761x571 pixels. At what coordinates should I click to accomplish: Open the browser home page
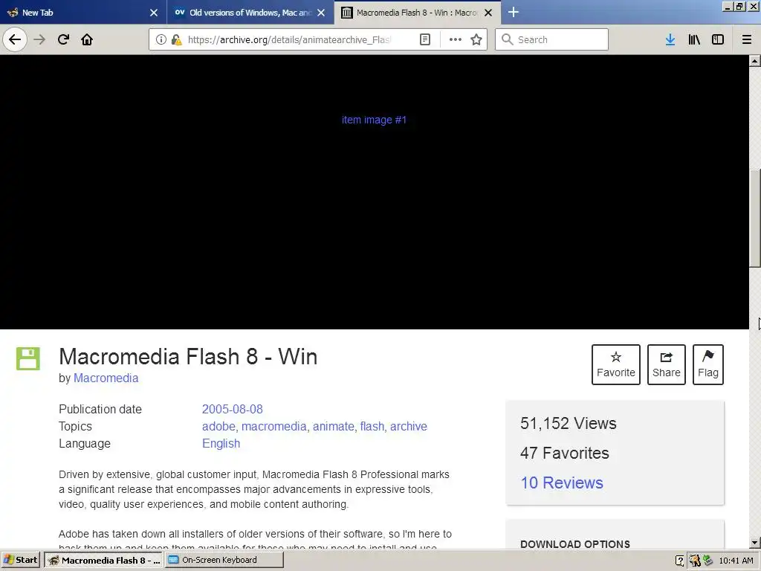(x=87, y=39)
